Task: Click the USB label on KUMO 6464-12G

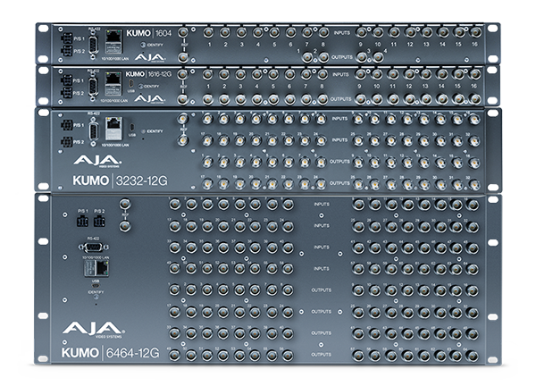Action: point(96,281)
